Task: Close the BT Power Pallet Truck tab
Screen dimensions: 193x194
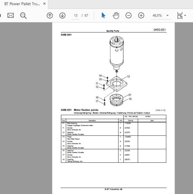Action: (x=44, y=4)
